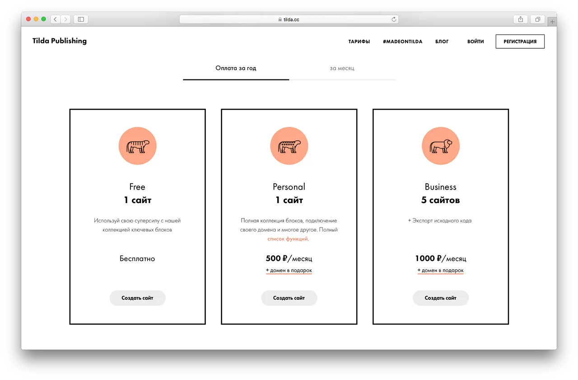Click the 500 ₽/месяц price
This screenshot has height=380, width=578.
tap(289, 259)
